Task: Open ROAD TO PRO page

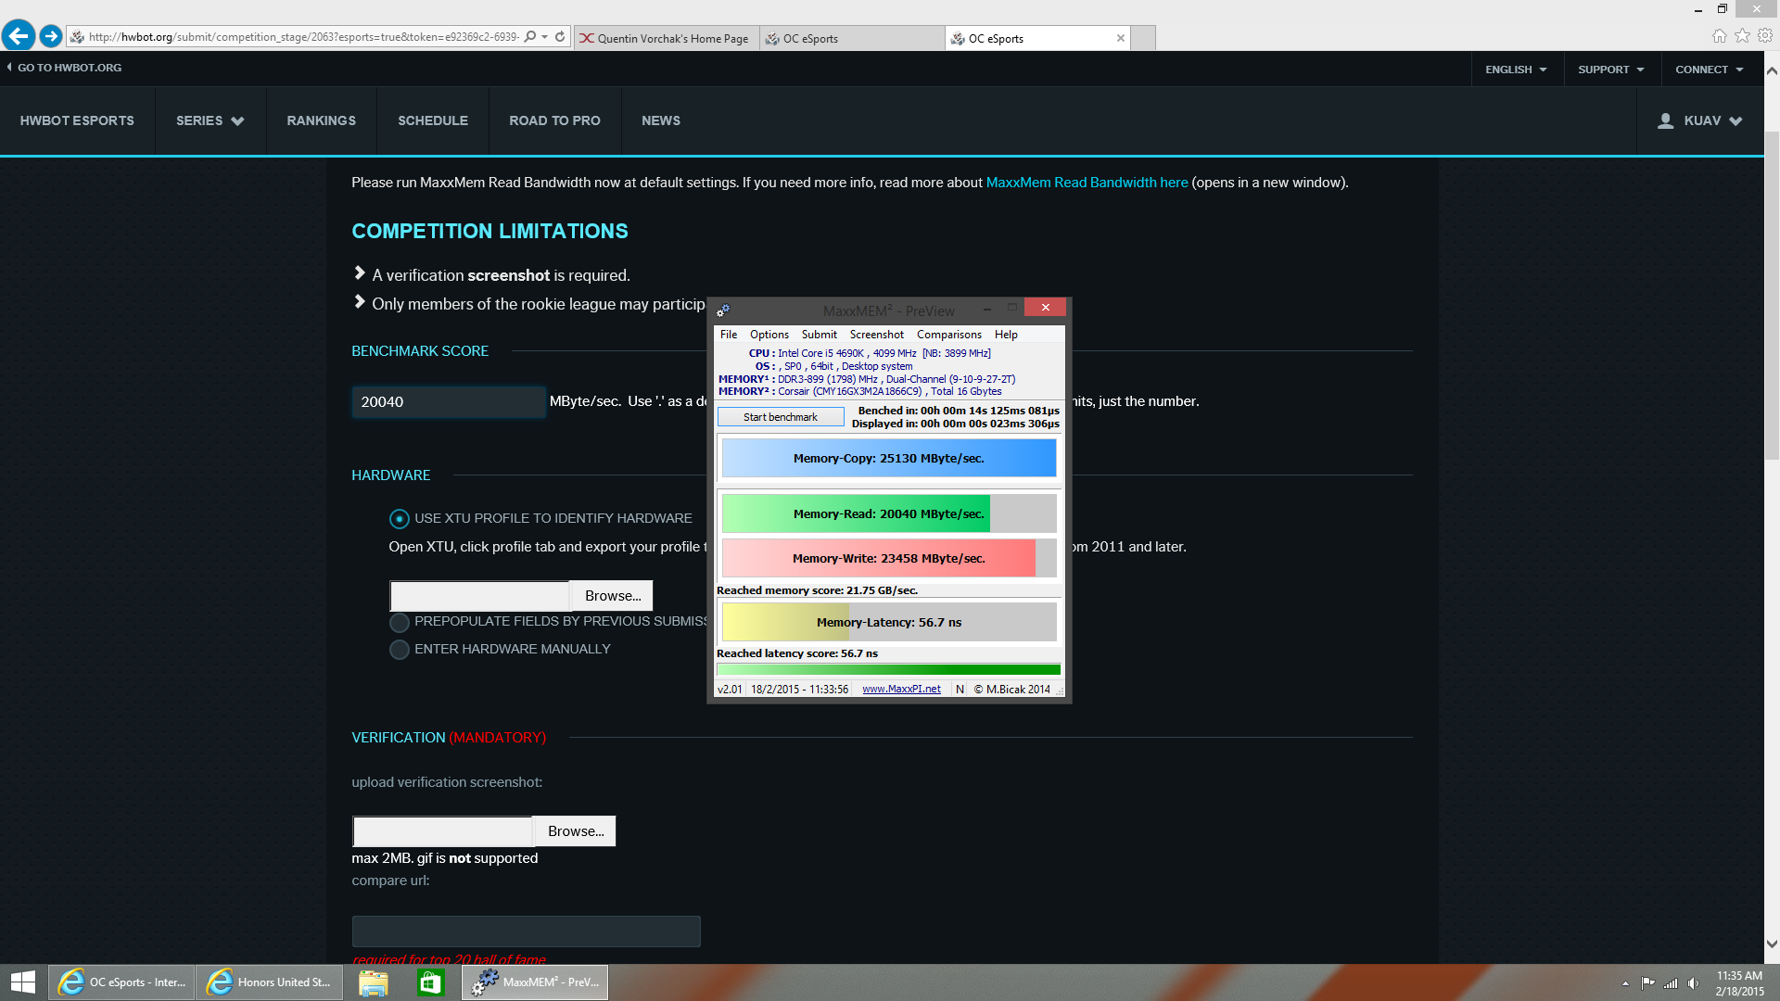Action: pos(554,120)
